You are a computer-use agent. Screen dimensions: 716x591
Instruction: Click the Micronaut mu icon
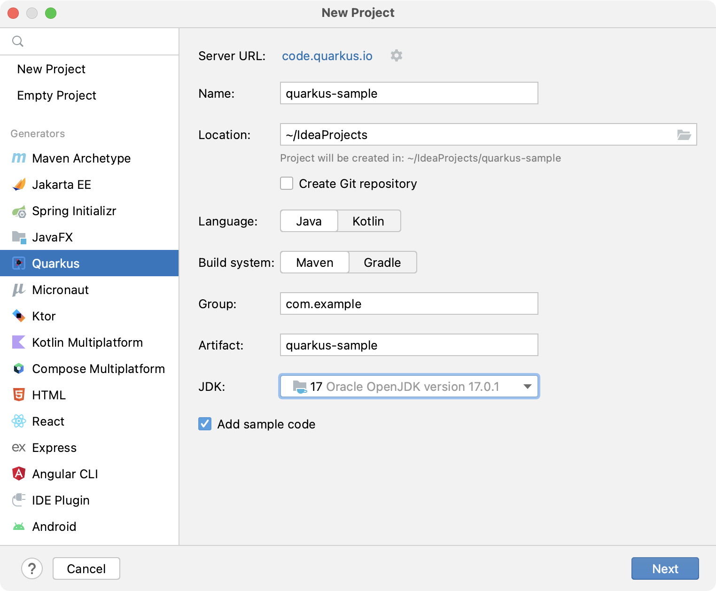pyautogui.click(x=19, y=290)
